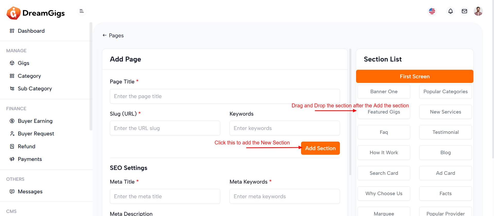
Task: Select the First Screen section header
Action: point(414,76)
